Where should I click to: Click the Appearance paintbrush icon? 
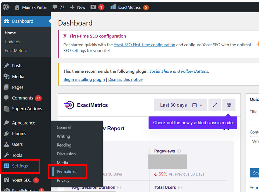6,123
